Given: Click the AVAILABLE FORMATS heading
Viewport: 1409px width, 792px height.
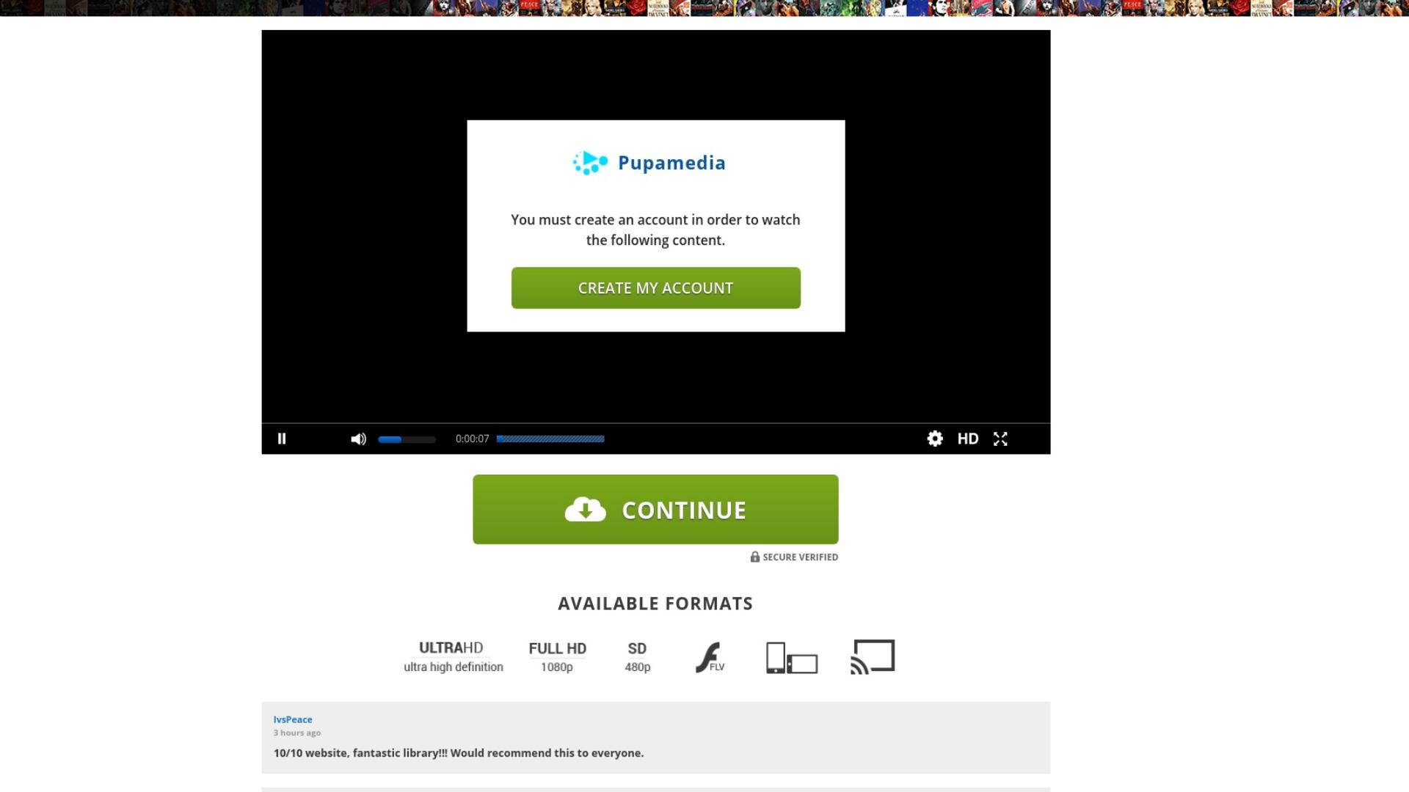Looking at the screenshot, I should point(655,604).
